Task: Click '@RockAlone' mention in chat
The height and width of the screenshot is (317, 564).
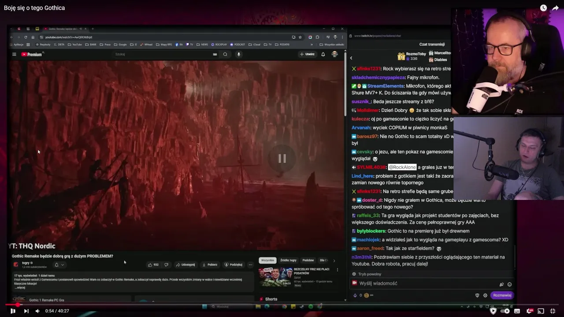Action: tap(402, 167)
